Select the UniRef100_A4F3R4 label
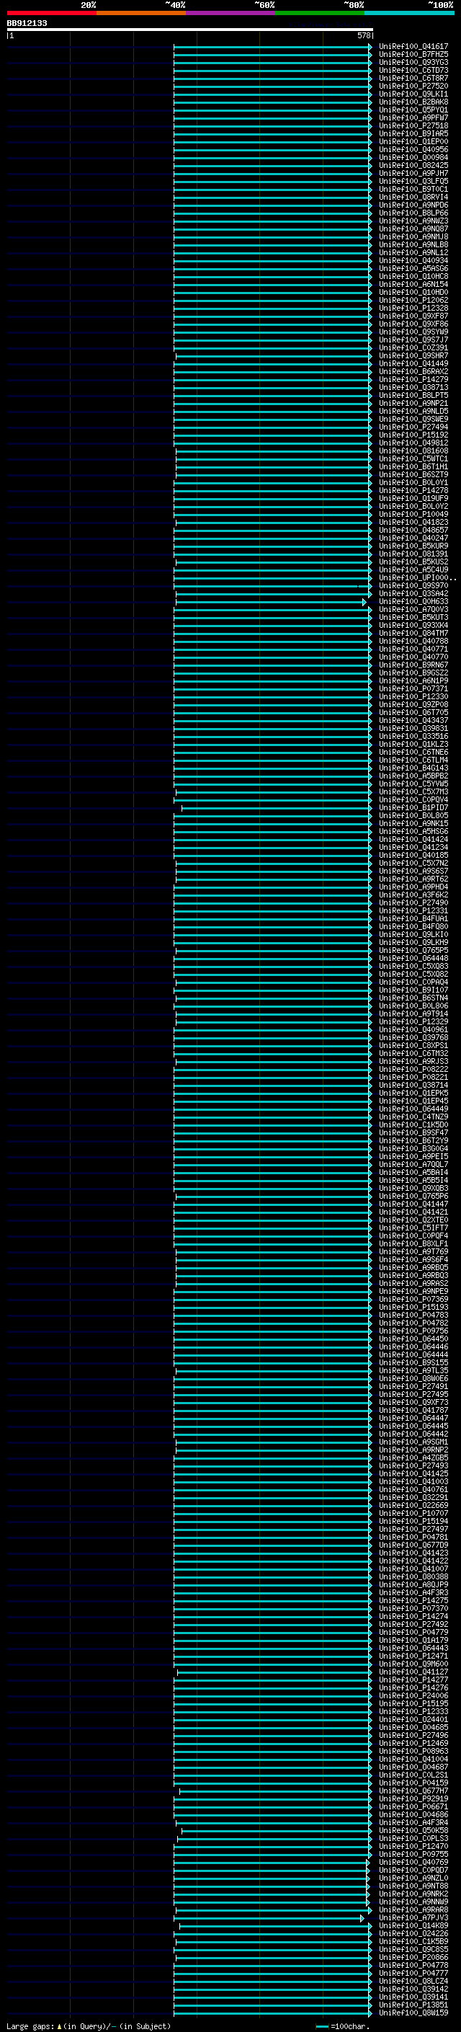 click(413, 1822)
